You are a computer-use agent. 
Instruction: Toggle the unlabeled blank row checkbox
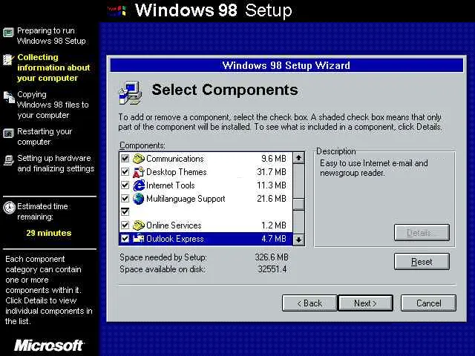pyautogui.click(x=125, y=211)
